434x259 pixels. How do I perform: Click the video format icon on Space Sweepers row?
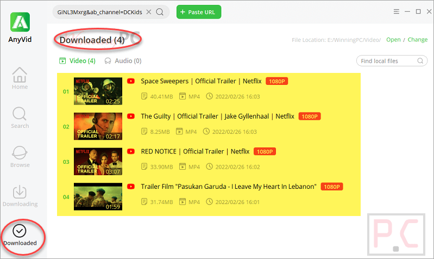pyautogui.click(x=183, y=96)
